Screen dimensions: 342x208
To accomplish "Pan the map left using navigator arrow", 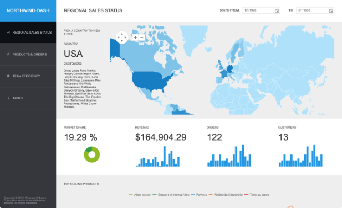I will [119, 38].
